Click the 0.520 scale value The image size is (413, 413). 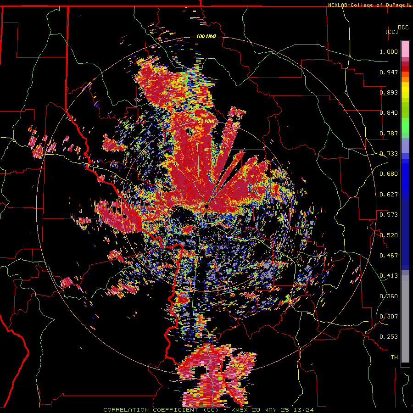(x=389, y=235)
